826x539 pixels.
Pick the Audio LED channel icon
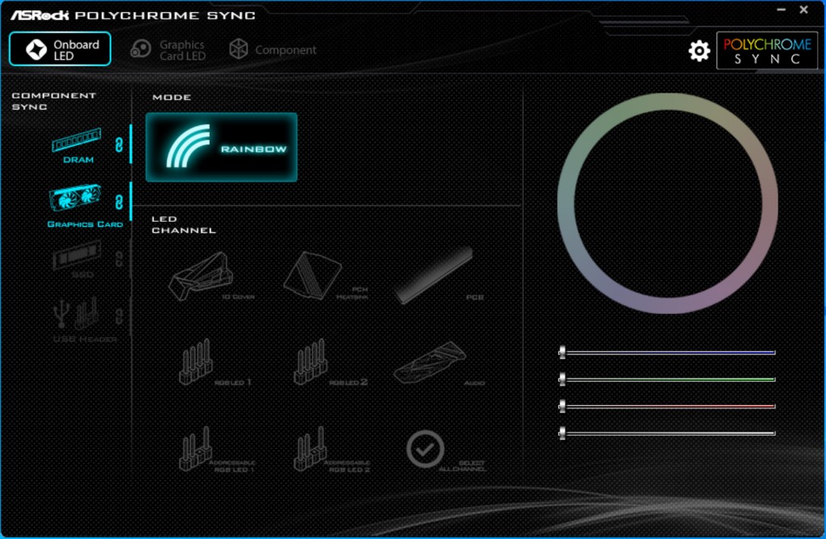point(429,362)
